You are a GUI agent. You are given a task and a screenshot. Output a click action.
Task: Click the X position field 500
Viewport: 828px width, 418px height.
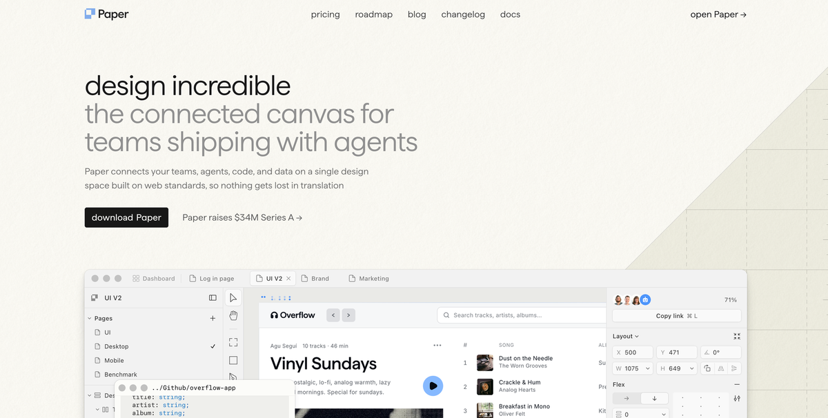(x=633, y=352)
